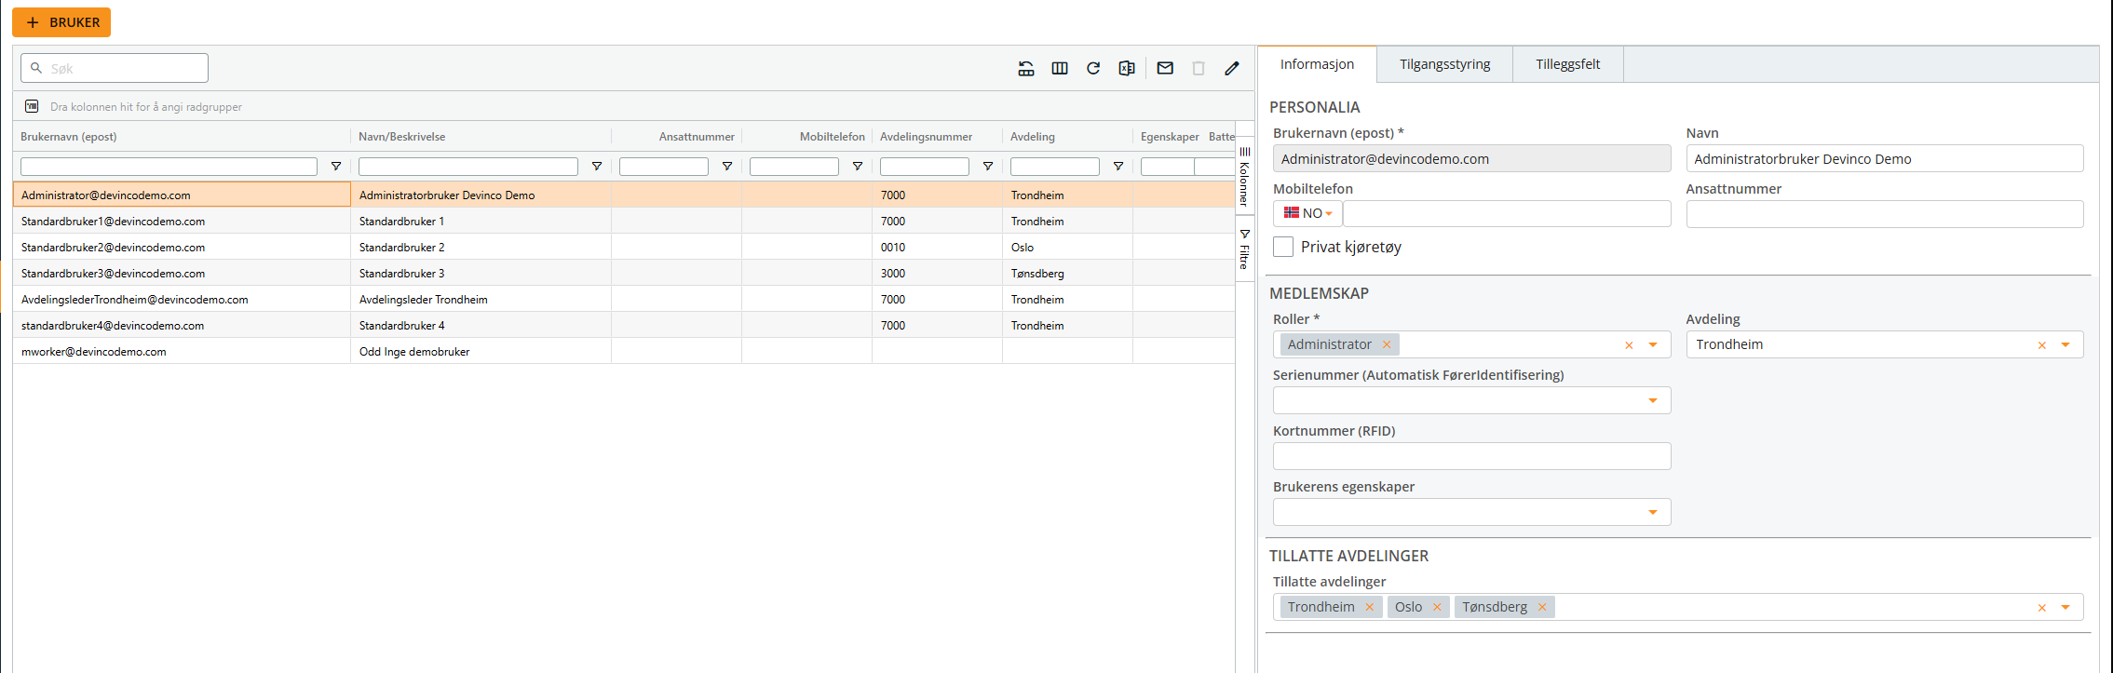Screen dimensions: 2113x673
Task: Focus the Mobiltelefon number input in the form
Action: (1506, 213)
